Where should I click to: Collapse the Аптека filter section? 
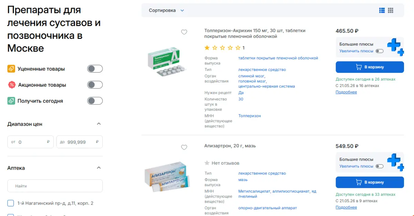99,168
